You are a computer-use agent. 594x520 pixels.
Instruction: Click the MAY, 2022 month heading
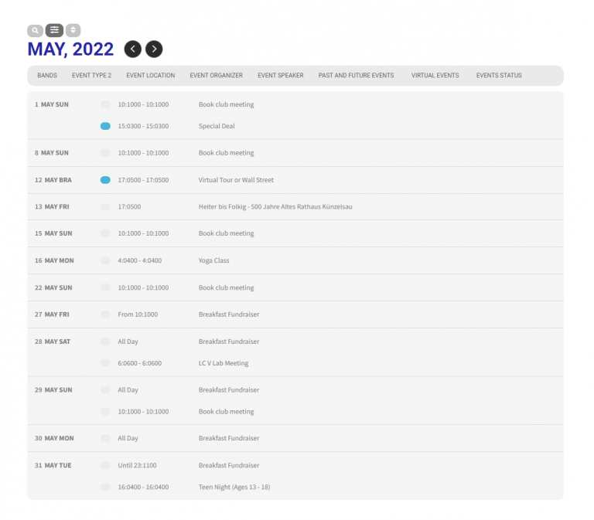tap(70, 49)
